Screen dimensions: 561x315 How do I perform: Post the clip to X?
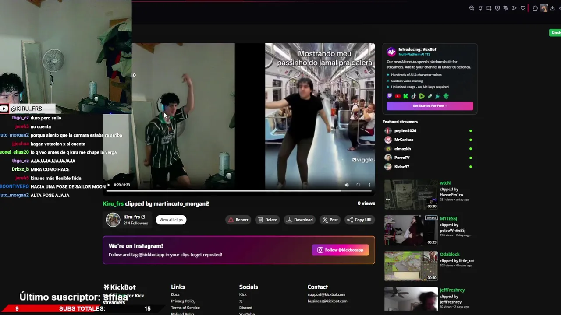point(330,220)
